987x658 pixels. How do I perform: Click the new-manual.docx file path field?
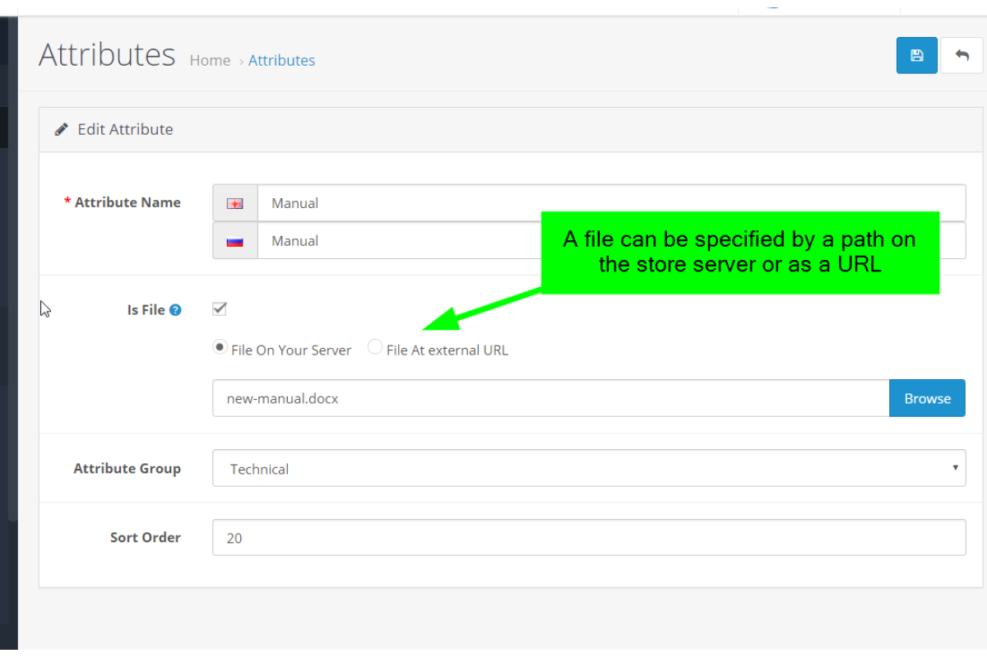point(550,398)
